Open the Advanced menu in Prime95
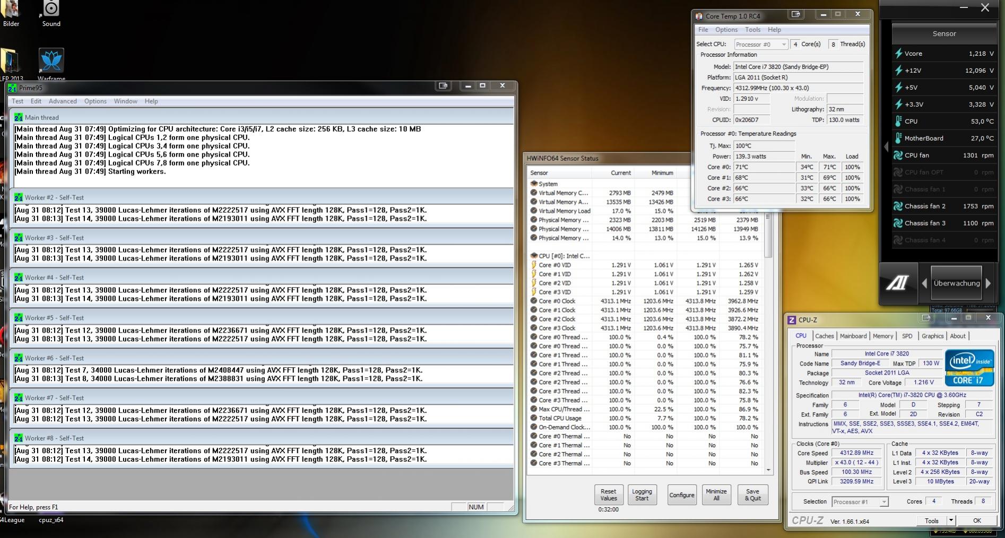 click(x=63, y=101)
